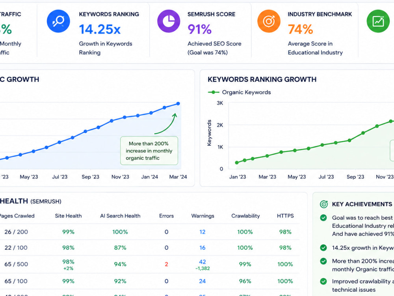Click the '-1,382' warnings change value
Screen dimensions: 394x296
tap(203, 268)
